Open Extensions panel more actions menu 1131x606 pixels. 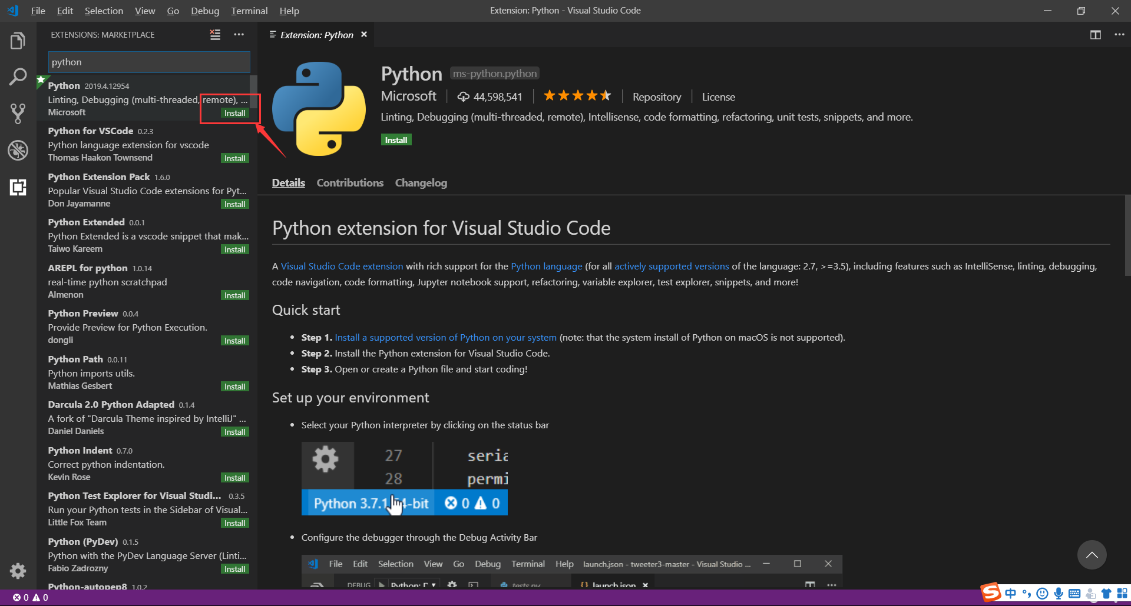pyautogui.click(x=239, y=35)
